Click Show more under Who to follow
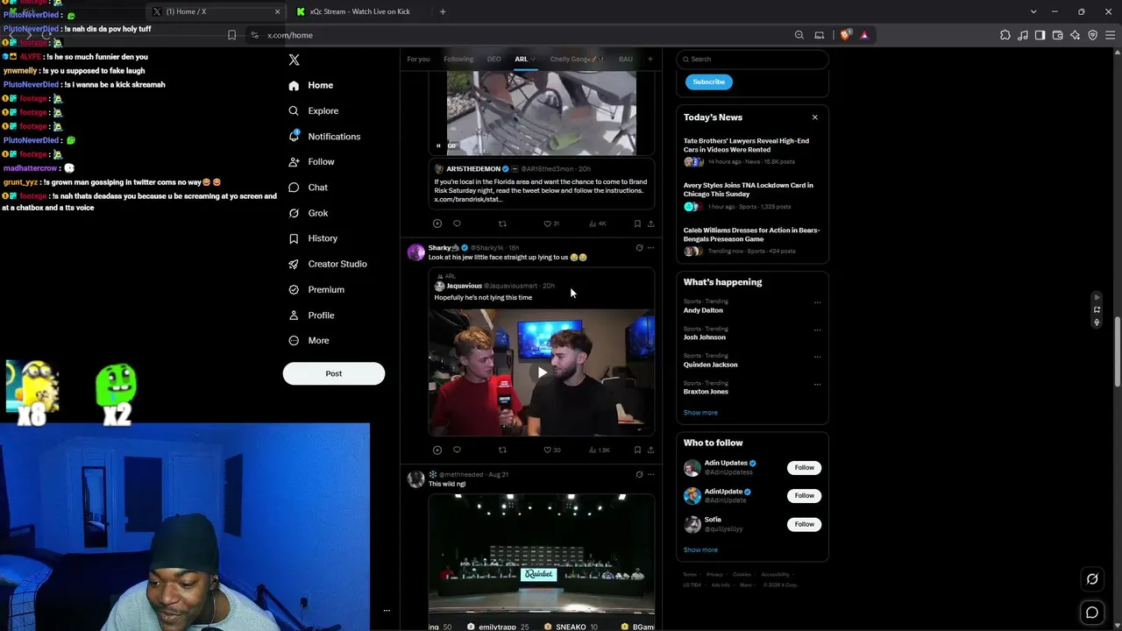 click(x=700, y=550)
